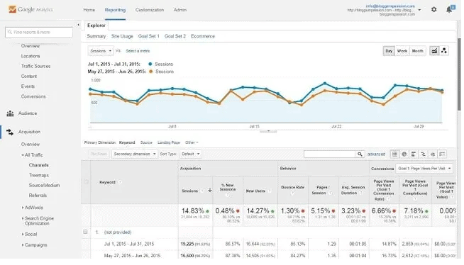The width and height of the screenshot is (464, 265).
Task: Collapse the All Traffic tree node
Action: [23, 155]
